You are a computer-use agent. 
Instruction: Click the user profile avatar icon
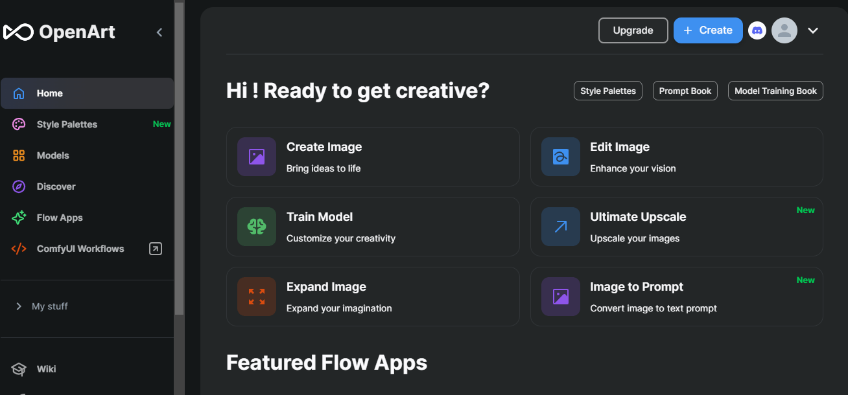point(784,30)
